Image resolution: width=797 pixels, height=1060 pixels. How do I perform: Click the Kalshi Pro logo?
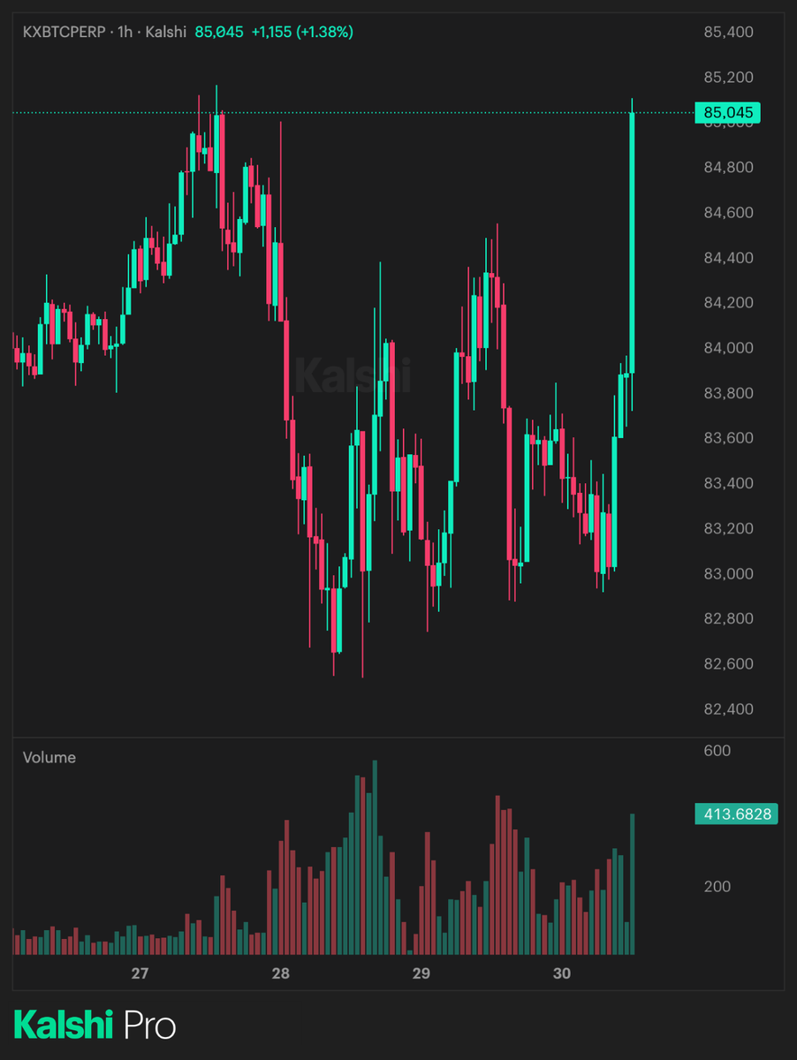point(95,1026)
